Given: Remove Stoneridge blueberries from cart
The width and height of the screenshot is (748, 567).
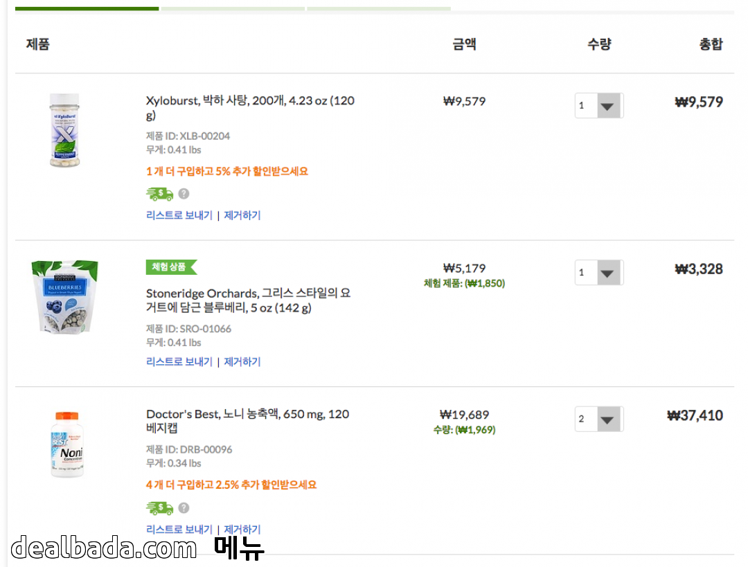Looking at the screenshot, I should click(x=242, y=361).
